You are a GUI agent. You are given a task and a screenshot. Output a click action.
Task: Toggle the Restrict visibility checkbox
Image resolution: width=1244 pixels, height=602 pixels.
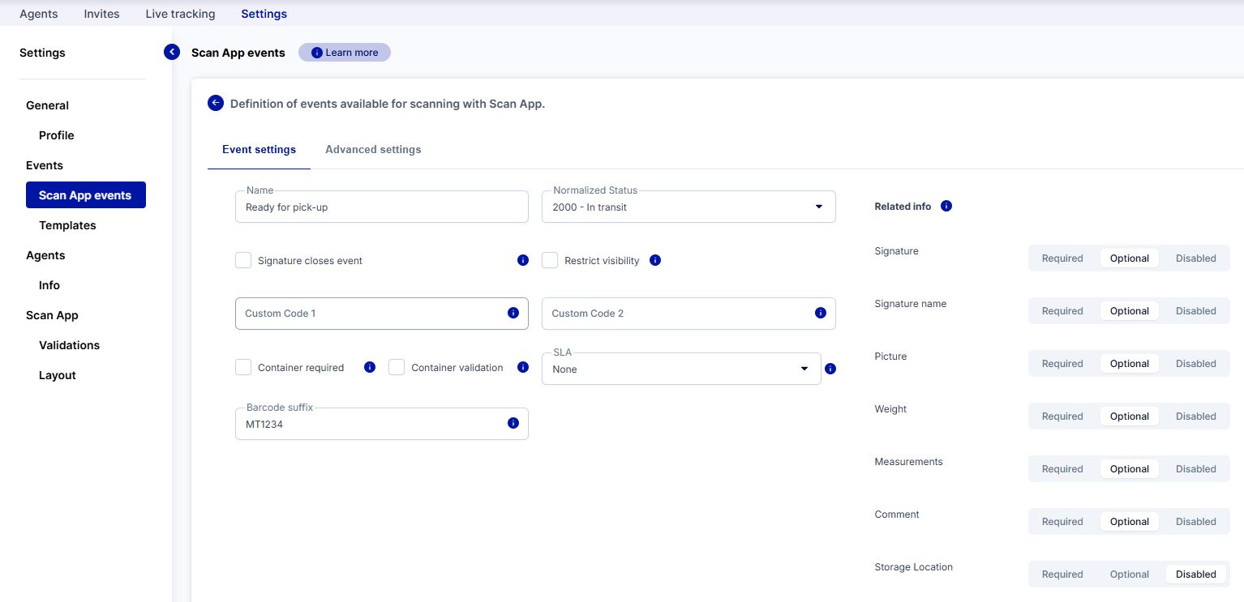550,260
